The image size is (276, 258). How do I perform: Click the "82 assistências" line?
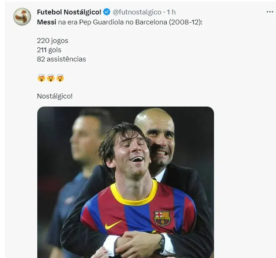[x=61, y=59]
